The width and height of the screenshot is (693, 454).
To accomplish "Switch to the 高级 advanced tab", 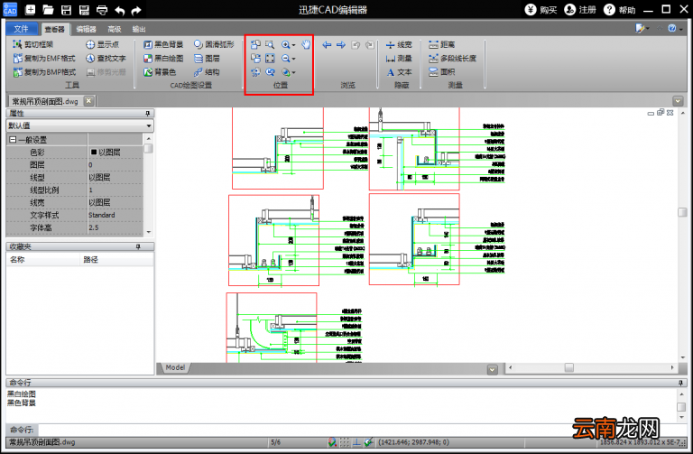I will (115, 29).
